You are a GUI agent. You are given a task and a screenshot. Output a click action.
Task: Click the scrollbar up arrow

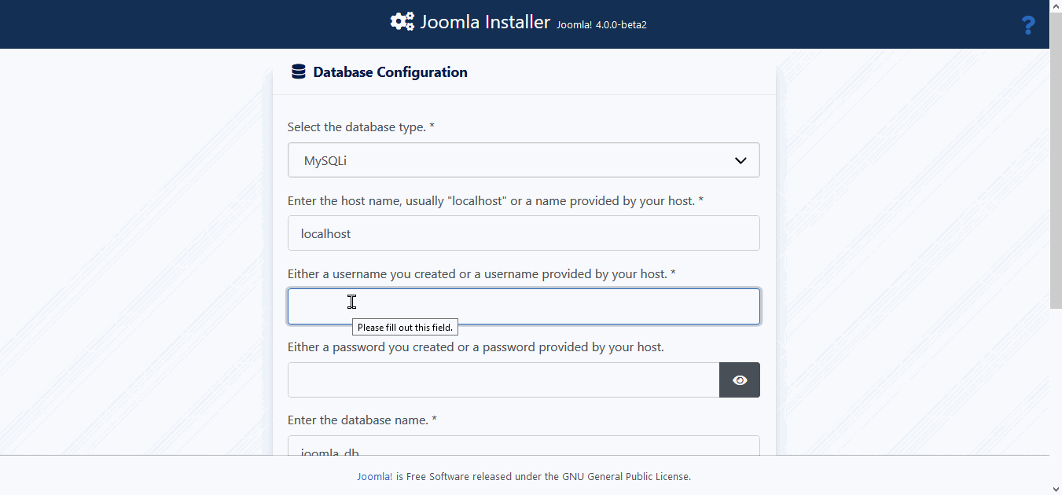[1056, 6]
